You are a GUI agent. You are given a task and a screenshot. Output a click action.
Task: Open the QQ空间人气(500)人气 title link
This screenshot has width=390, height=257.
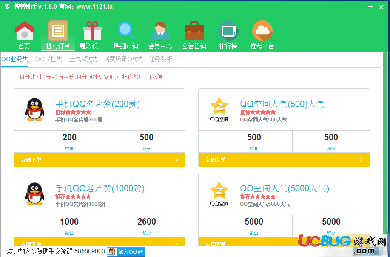[x=282, y=104]
